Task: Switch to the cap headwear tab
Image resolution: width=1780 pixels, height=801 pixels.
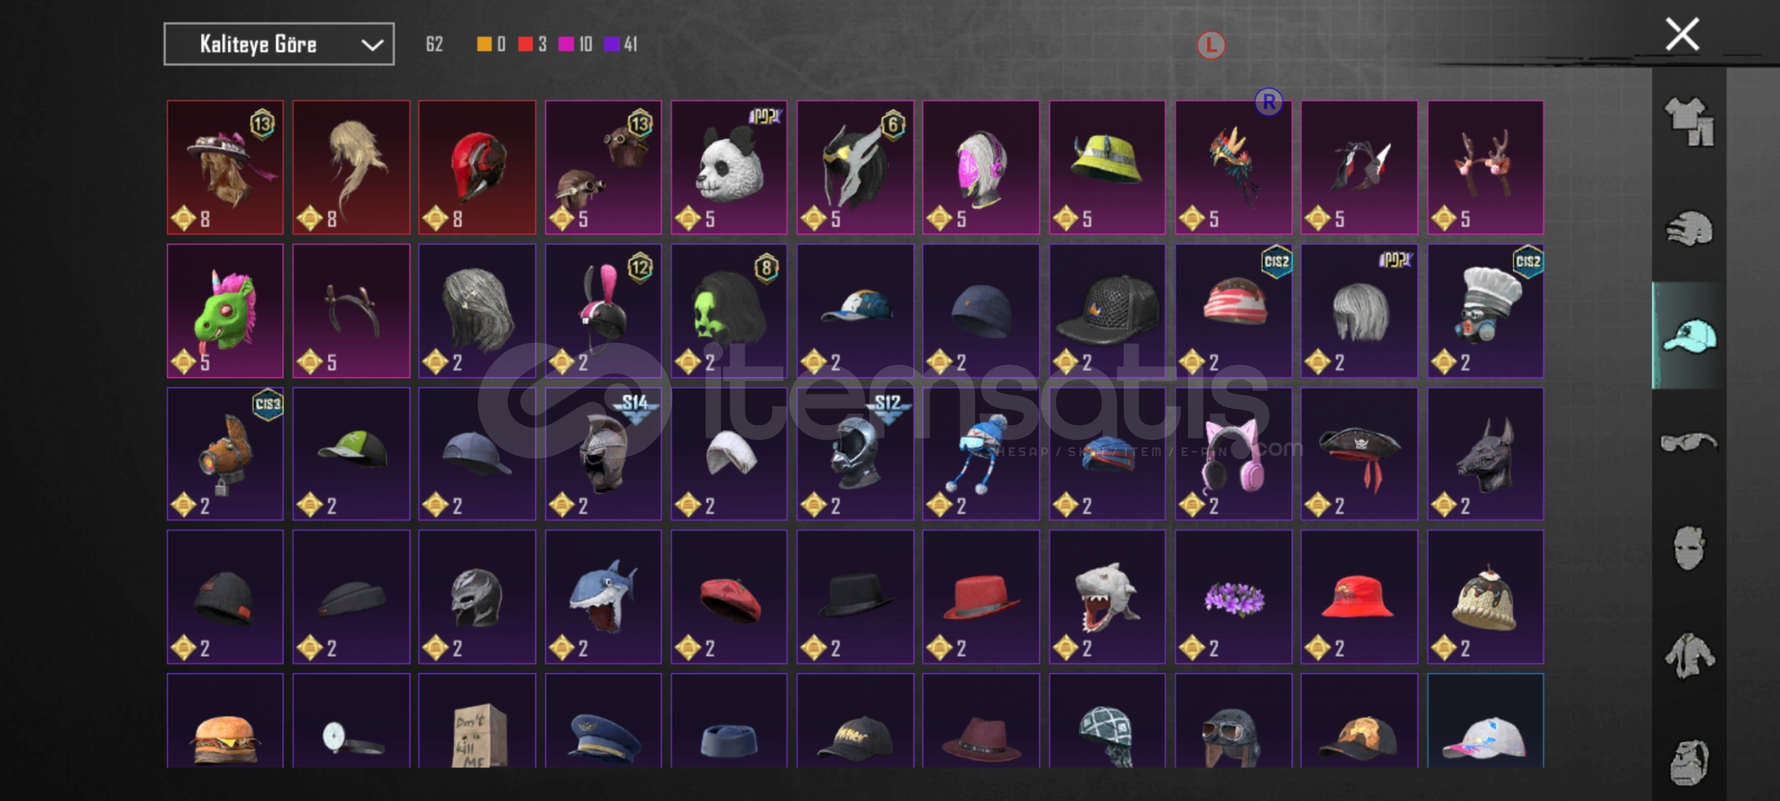Action: pos(1689,336)
